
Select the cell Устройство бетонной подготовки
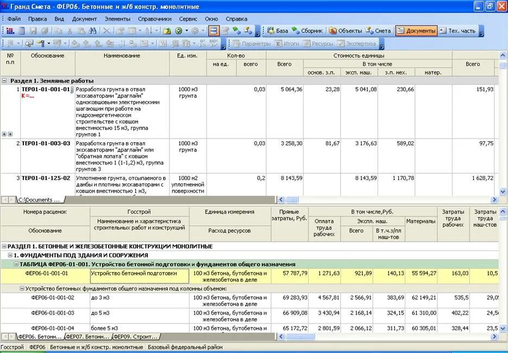139,276
